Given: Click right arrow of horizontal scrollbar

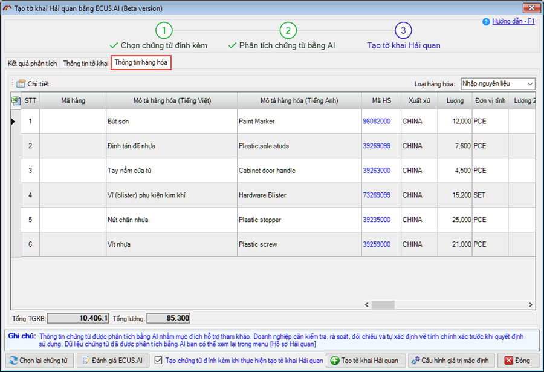Looking at the screenshot, I should pyautogui.click(x=531, y=304).
